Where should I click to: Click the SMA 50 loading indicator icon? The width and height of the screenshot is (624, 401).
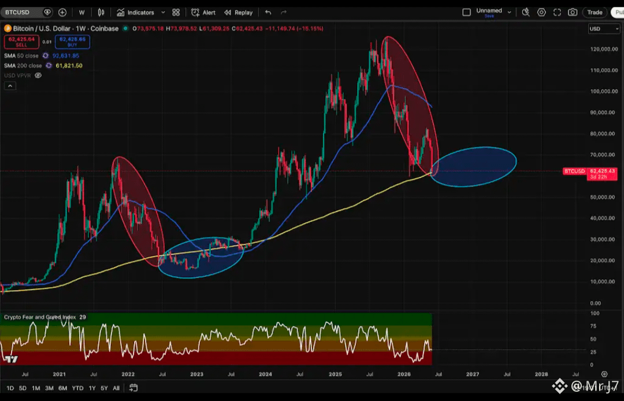click(x=46, y=55)
